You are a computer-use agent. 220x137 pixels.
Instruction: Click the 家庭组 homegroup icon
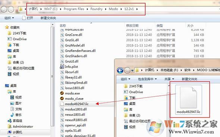10,121
